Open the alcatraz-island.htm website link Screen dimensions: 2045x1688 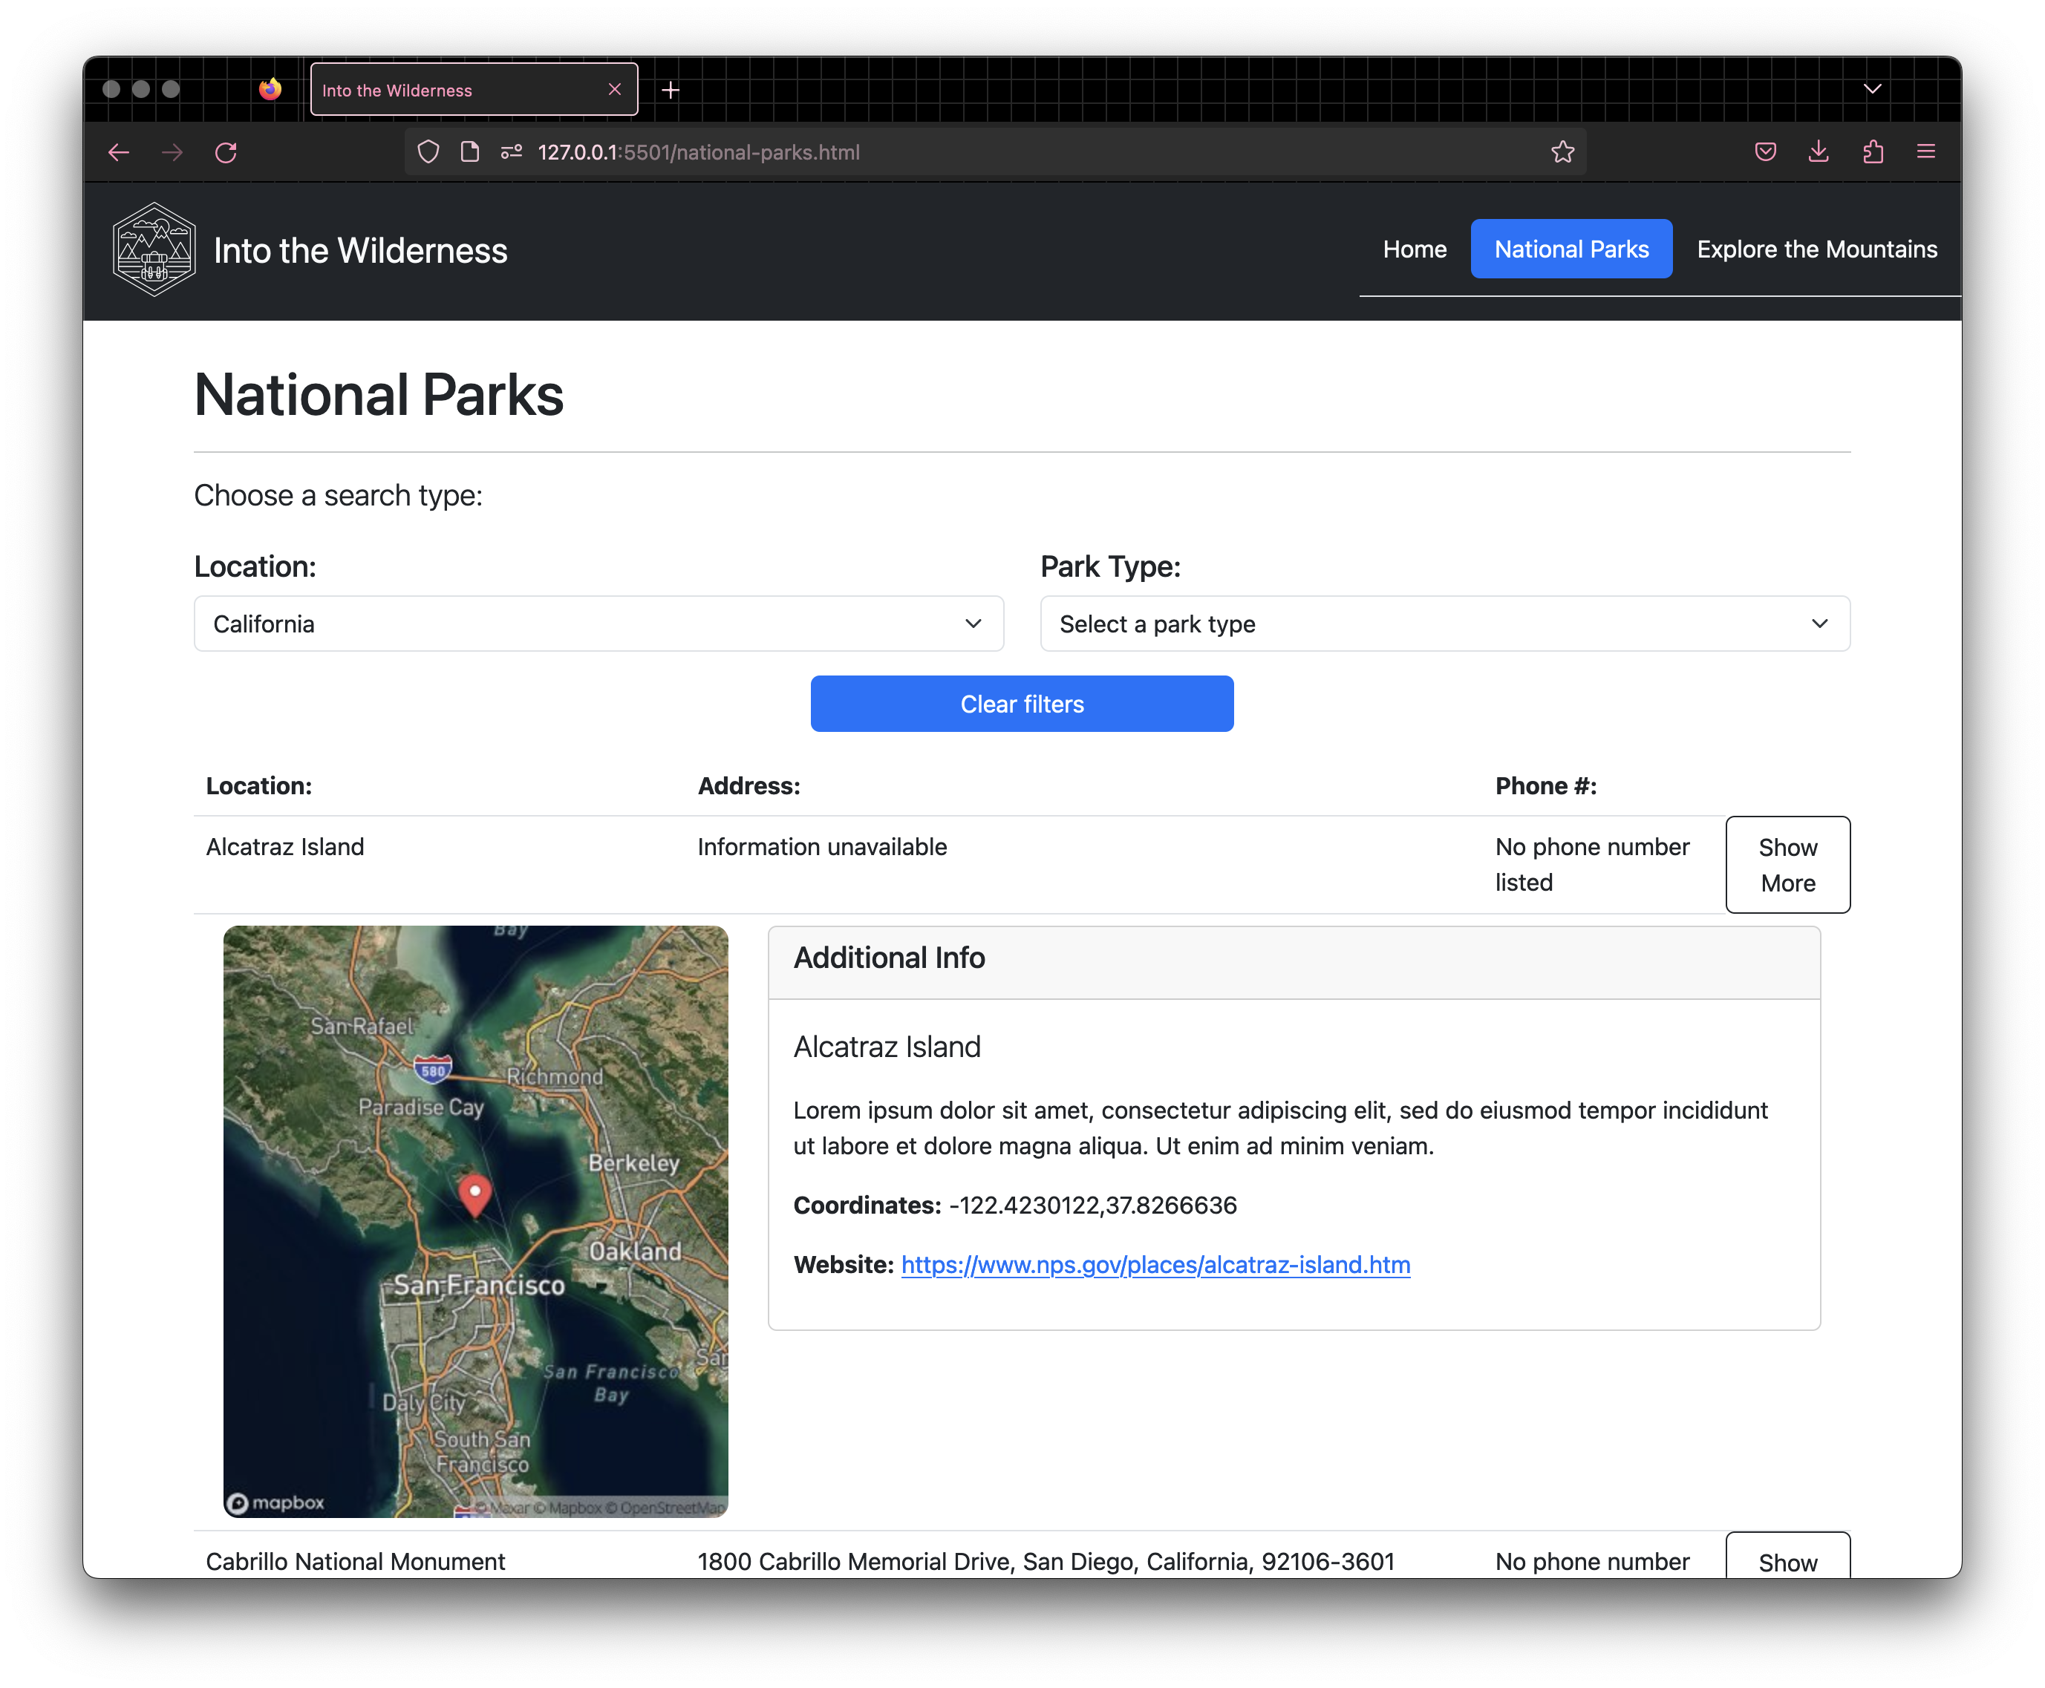coord(1154,1265)
